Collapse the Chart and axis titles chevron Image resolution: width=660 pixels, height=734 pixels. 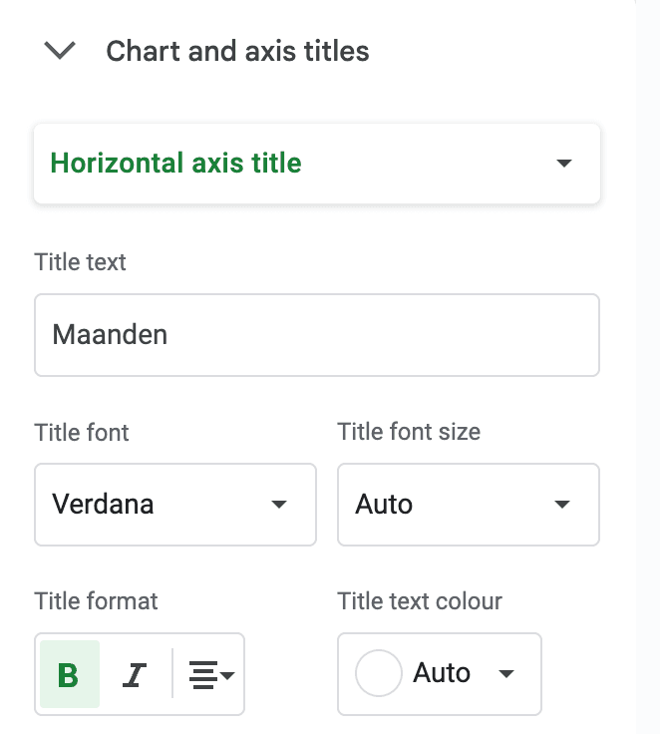click(x=61, y=51)
